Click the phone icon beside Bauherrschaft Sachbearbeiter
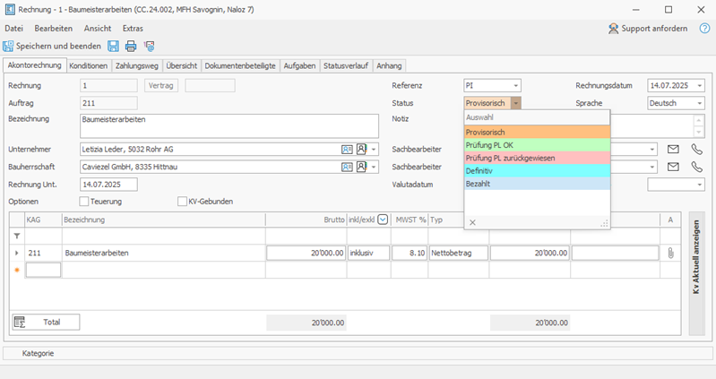 [697, 167]
